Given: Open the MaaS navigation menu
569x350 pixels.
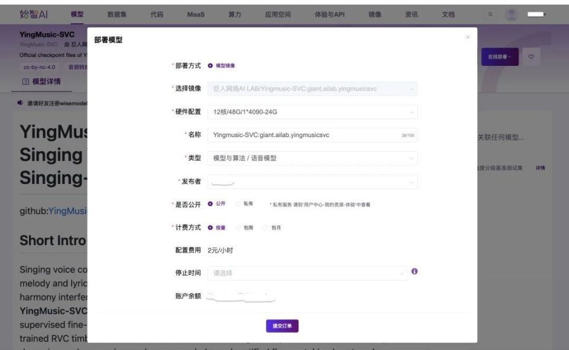Looking at the screenshot, I should click(x=196, y=14).
